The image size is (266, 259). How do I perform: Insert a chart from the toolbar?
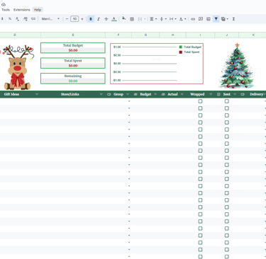209,19
